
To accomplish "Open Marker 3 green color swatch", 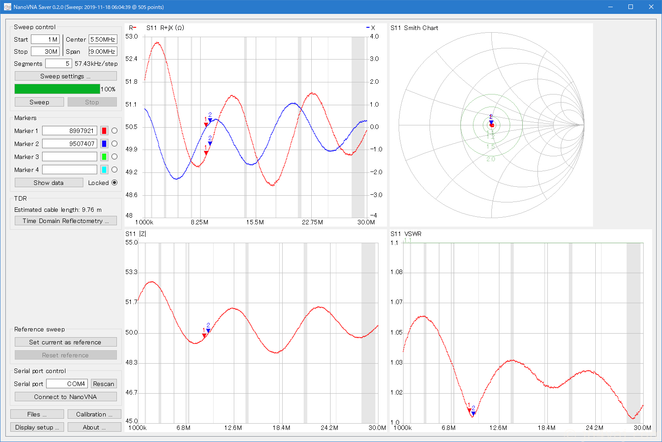I will [x=104, y=157].
